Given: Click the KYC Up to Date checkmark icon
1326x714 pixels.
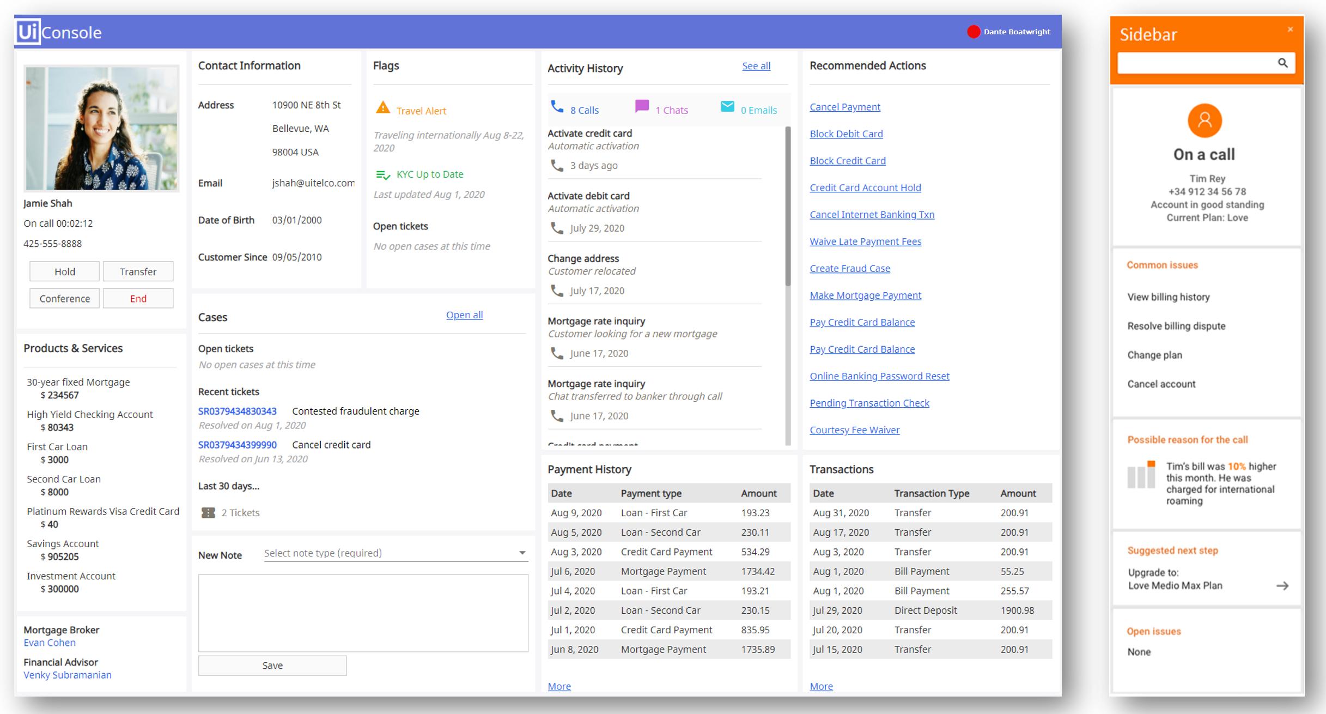Looking at the screenshot, I should (x=383, y=173).
